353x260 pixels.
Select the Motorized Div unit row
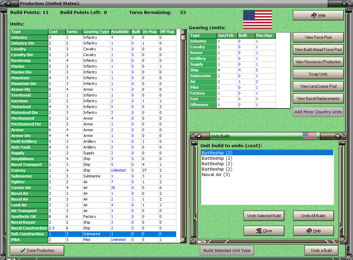(93, 112)
